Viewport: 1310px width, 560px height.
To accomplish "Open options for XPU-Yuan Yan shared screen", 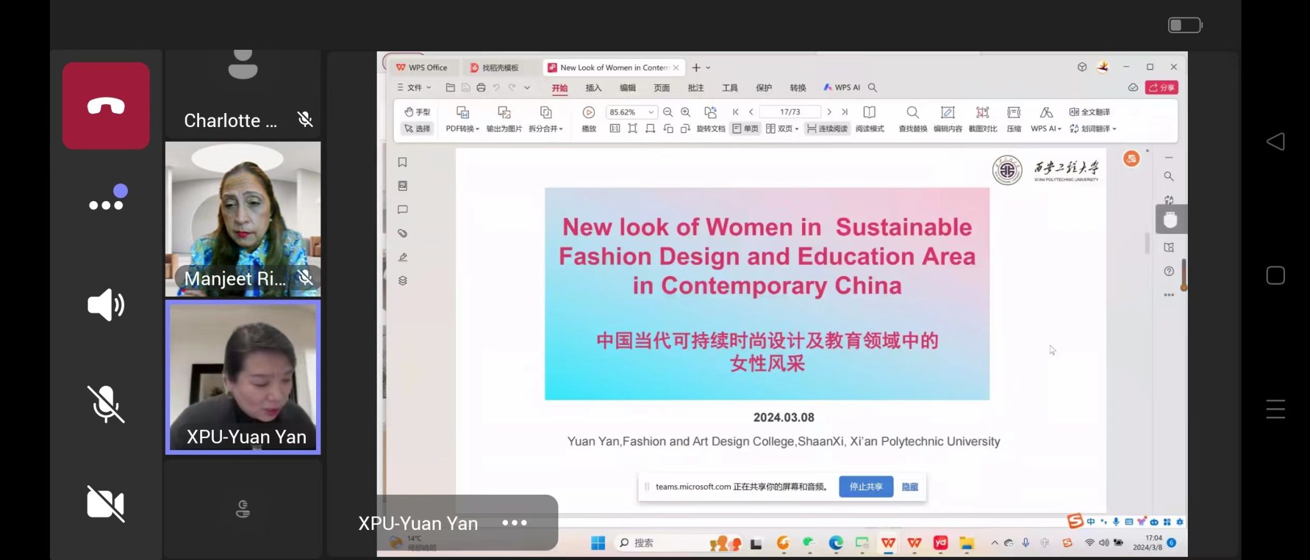I will point(514,523).
